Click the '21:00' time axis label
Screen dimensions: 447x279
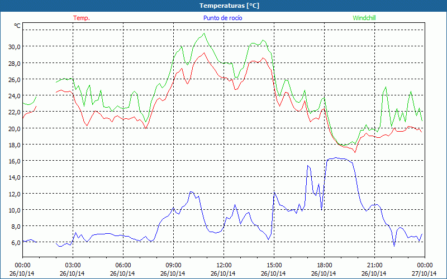tap(374, 266)
